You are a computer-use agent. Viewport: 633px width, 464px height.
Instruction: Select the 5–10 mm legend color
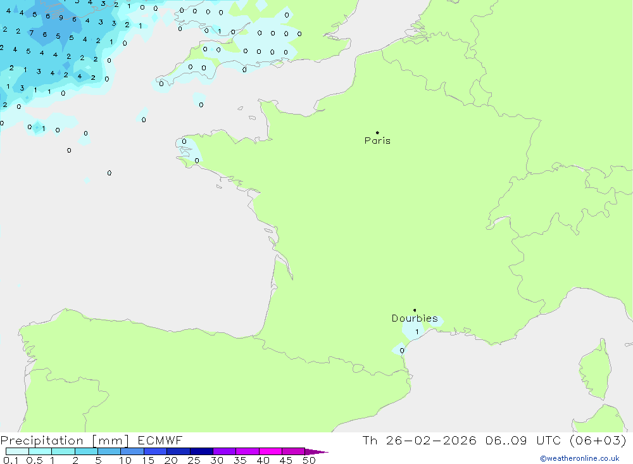coord(110,451)
